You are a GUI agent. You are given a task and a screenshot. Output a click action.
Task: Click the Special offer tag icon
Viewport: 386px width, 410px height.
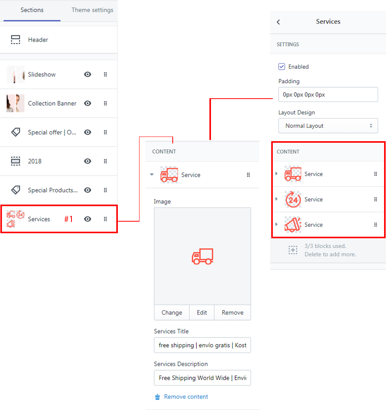[x=15, y=132]
